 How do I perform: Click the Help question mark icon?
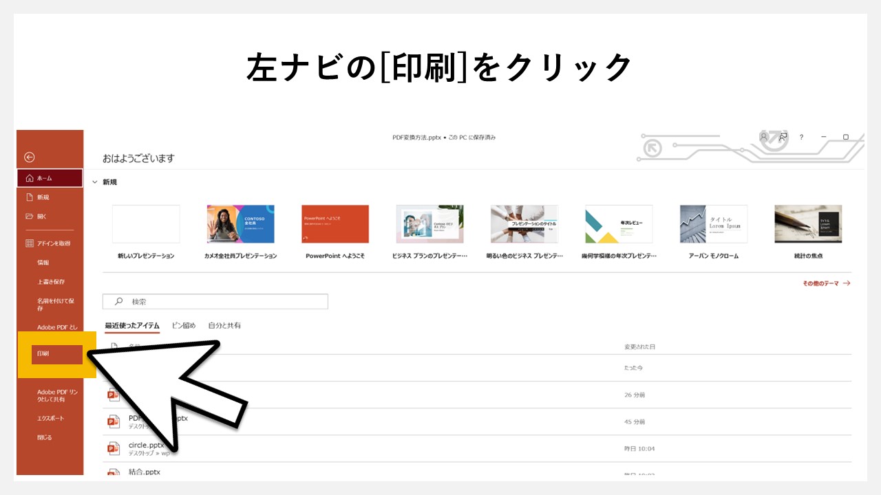[800, 137]
